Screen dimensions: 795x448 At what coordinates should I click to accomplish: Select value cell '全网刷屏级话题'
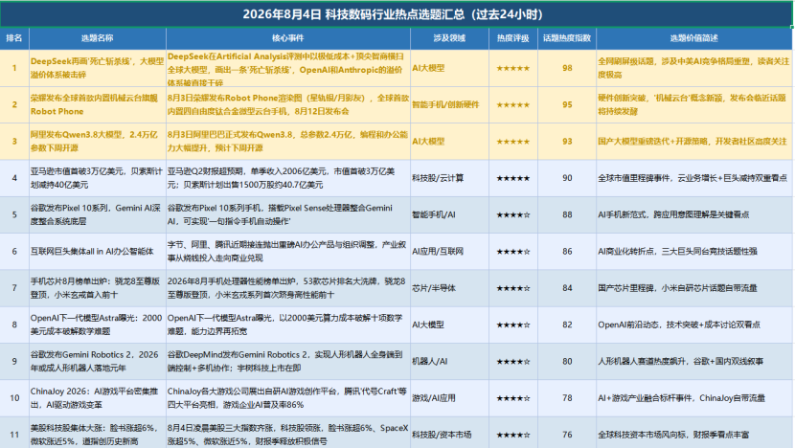pos(694,68)
